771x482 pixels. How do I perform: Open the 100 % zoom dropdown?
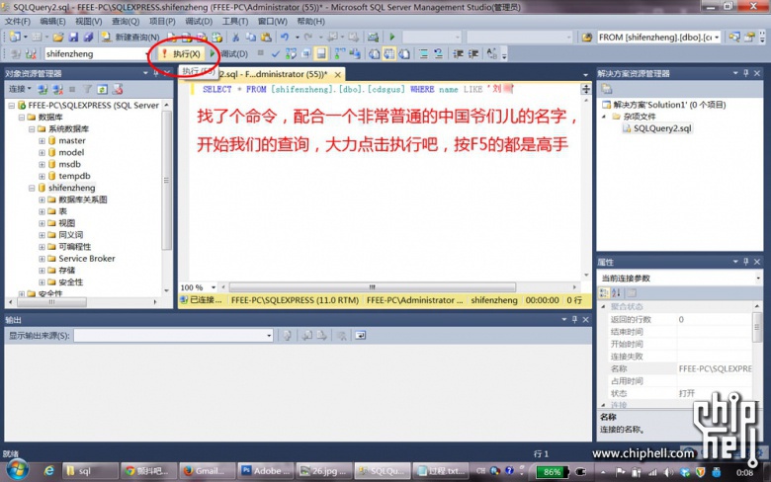click(x=214, y=287)
